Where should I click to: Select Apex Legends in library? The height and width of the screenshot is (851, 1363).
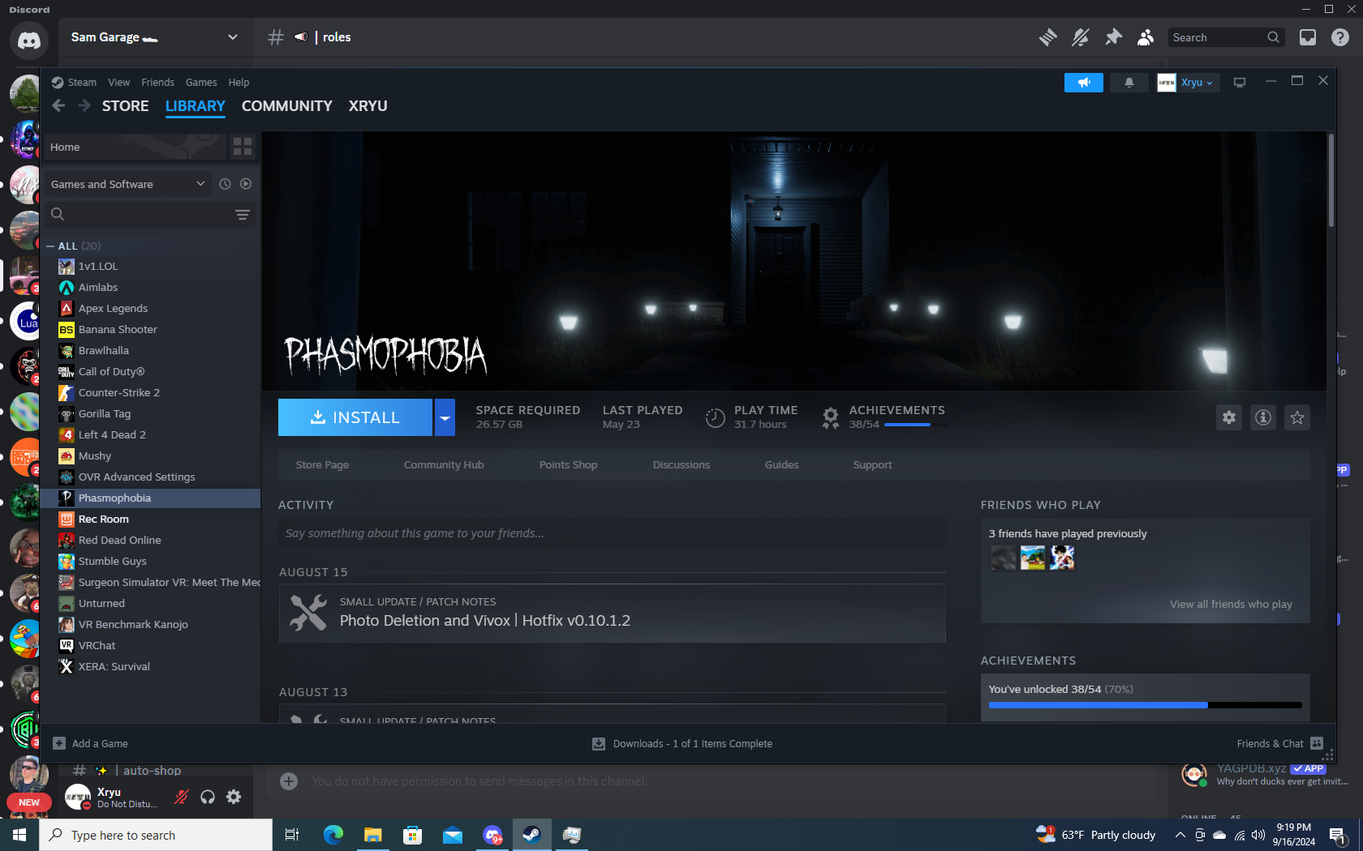coord(150,308)
